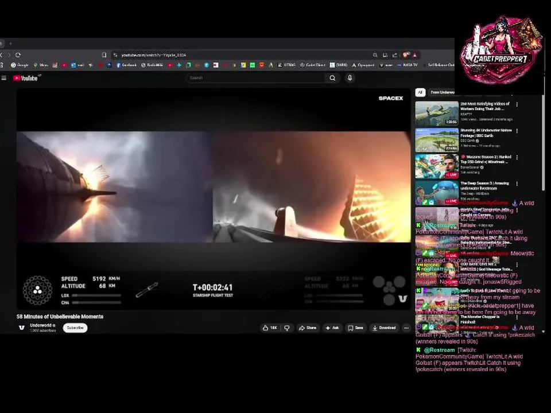
Task: Open the YouTube hamburger guide menu
Action: click(x=4, y=78)
